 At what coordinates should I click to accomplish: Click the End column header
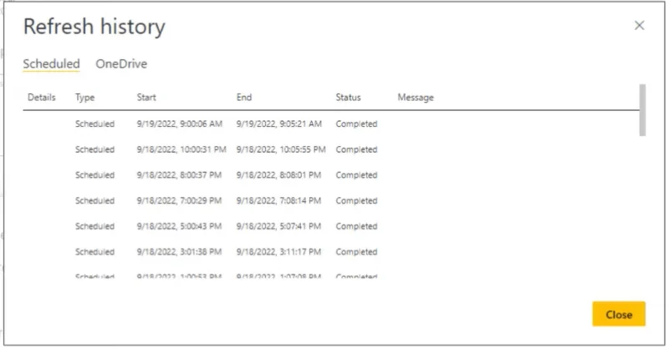pyautogui.click(x=244, y=98)
